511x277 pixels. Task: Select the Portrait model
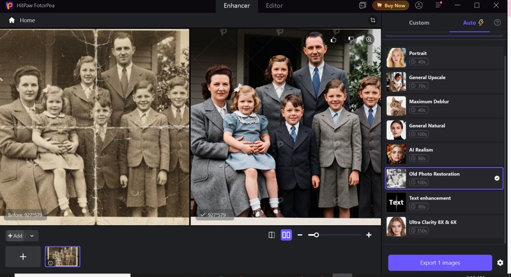[x=444, y=57]
